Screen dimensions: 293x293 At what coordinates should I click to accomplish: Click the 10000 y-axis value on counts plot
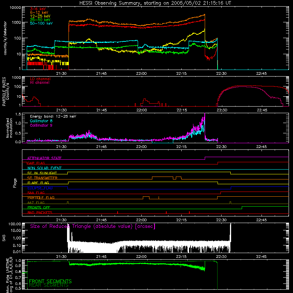15,7
